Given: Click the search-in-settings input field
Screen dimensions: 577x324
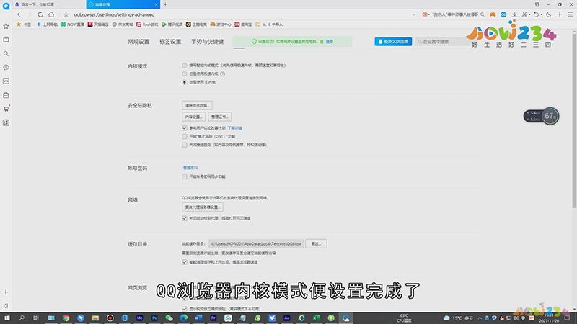Looking at the screenshot, I should click(x=444, y=42).
